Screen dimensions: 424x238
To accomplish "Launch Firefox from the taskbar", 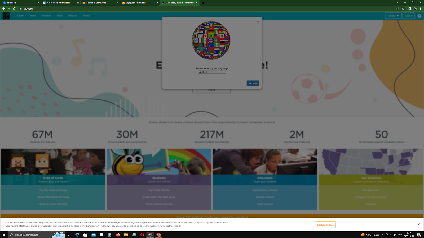I will point(118,235).
